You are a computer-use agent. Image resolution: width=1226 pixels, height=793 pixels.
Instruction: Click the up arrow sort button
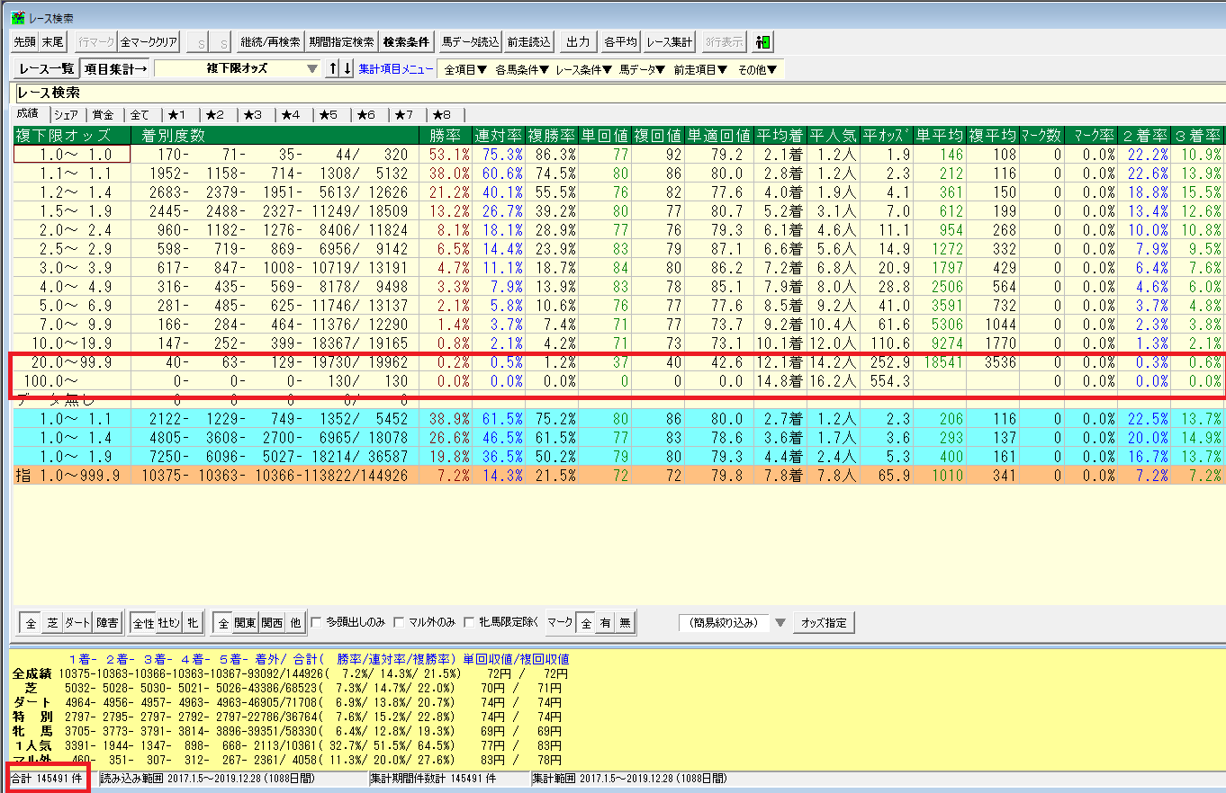pos(333,68)
